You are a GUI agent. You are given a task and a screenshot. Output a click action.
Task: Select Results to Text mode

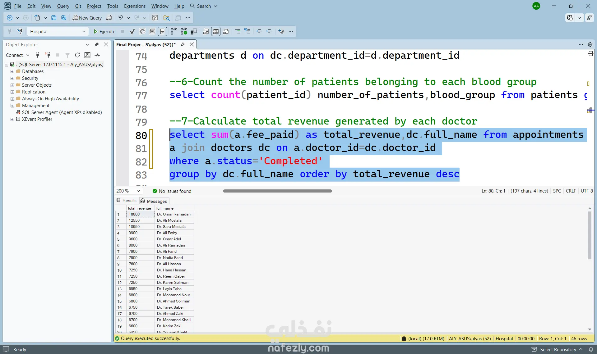tap(206, 31)
